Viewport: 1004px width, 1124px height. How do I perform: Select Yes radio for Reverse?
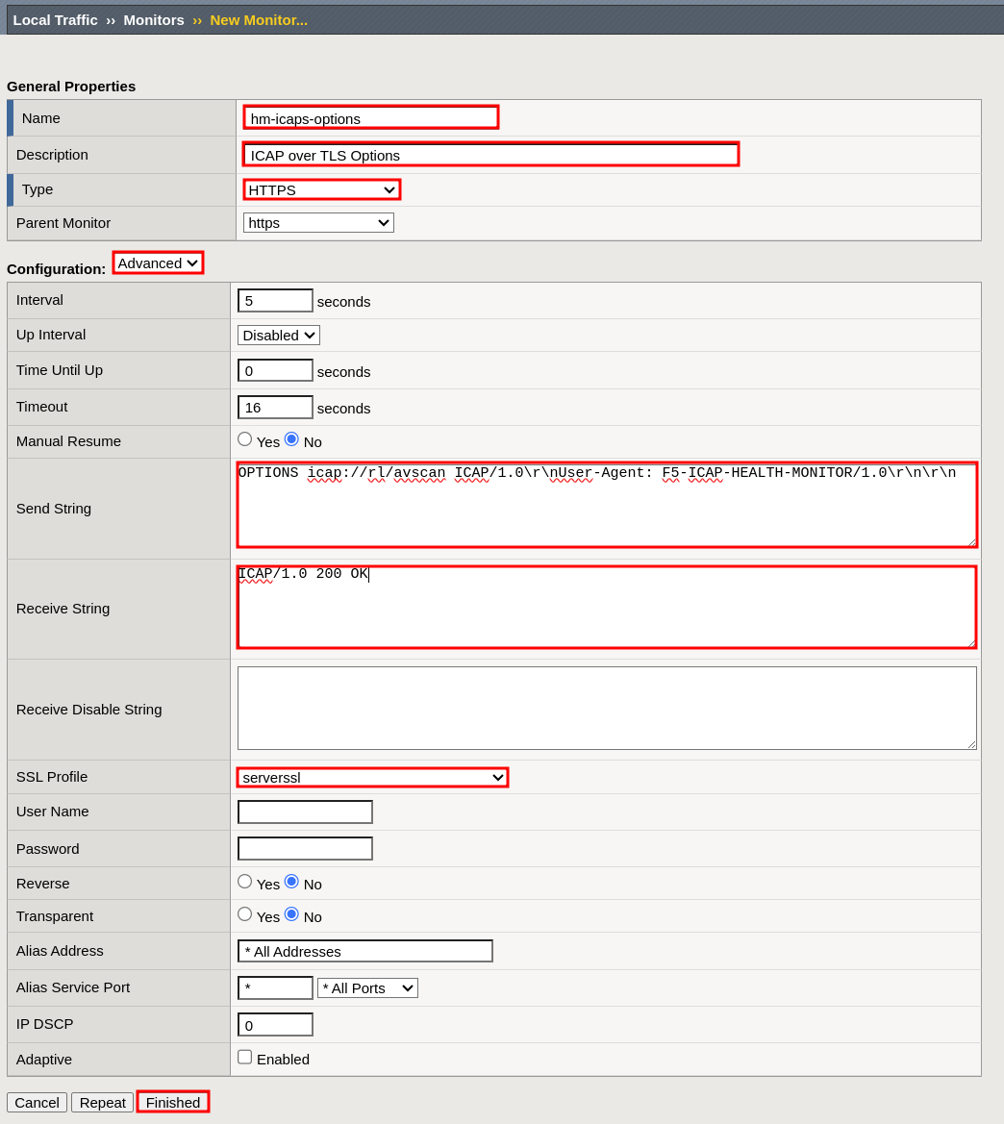(244, 882)
